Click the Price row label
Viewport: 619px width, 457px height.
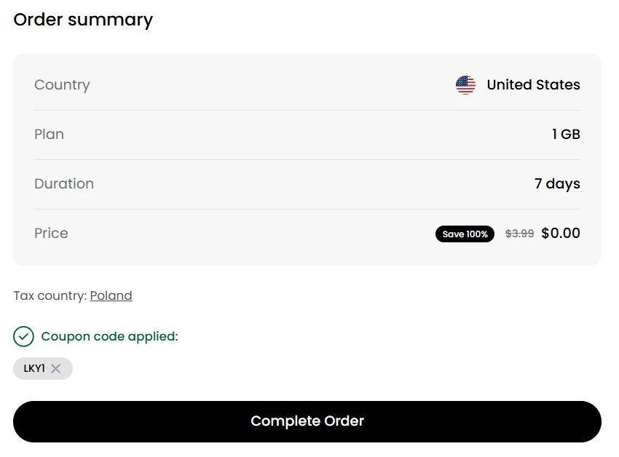coord(51,234)
